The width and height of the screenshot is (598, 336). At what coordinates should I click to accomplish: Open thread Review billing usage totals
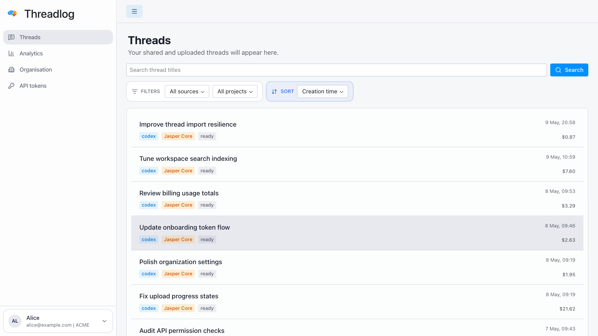click(x=357, y=199)
